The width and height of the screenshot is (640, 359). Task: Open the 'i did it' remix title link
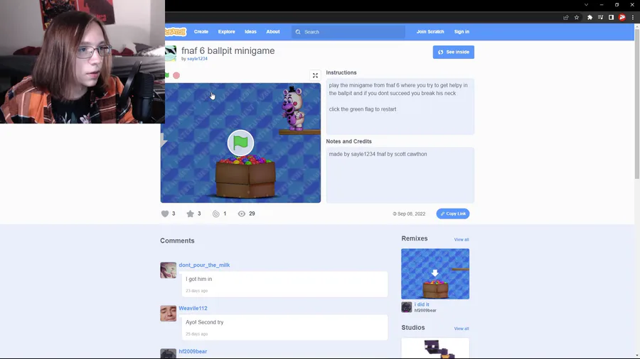(x=422, y=304)
